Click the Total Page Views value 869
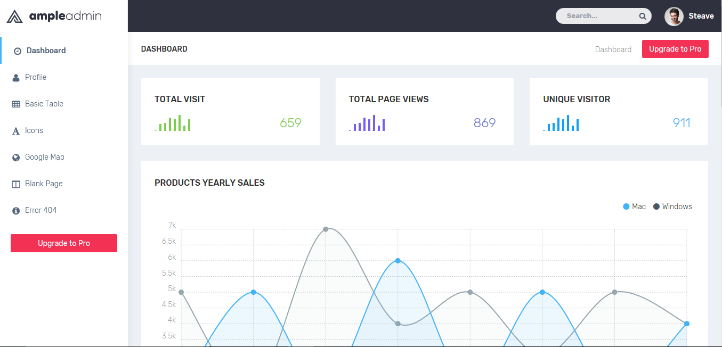The height and width of the screenshot is (347, 722). pyautogui.click(x=485, y=123)
